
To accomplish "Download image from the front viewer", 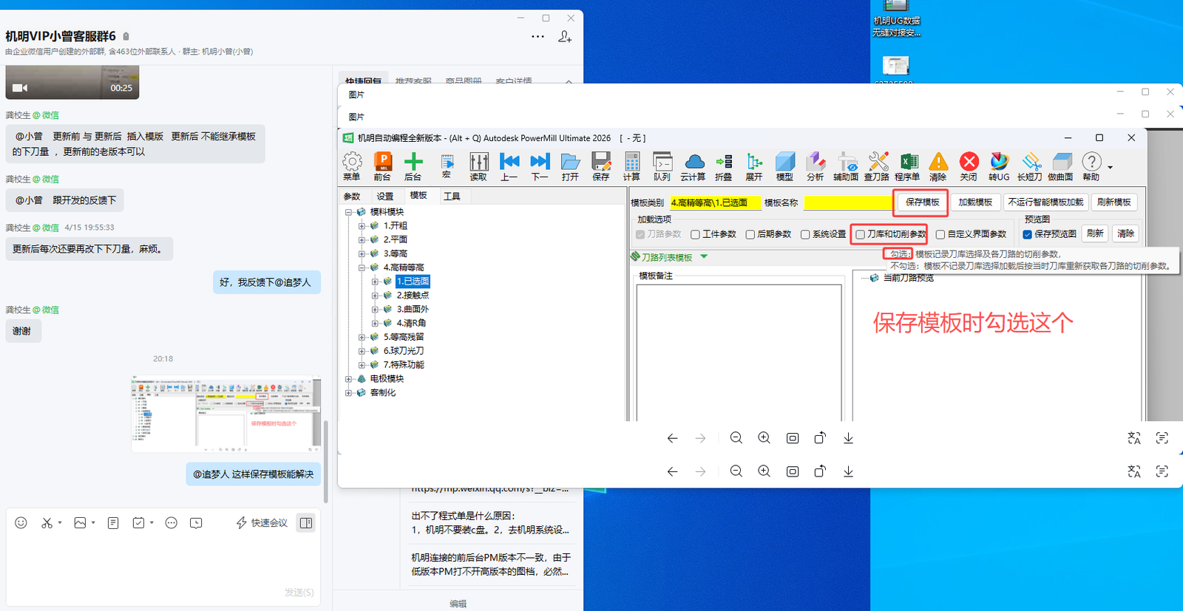I will pos(848,438).
